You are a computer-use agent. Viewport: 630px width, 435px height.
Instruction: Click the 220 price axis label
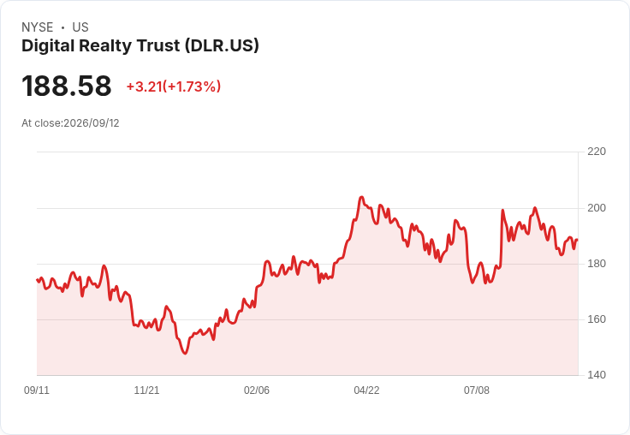click(x=597, y=152)
